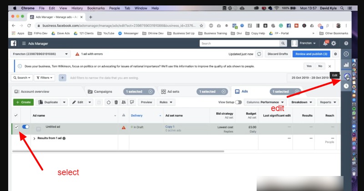
Task: Open the Facebook logo home link
Action: pyautogui.click(x=14, y=43)
